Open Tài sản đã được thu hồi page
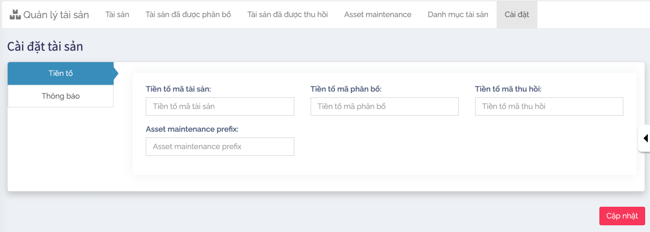Screen dimensions: 650x232 287,15
